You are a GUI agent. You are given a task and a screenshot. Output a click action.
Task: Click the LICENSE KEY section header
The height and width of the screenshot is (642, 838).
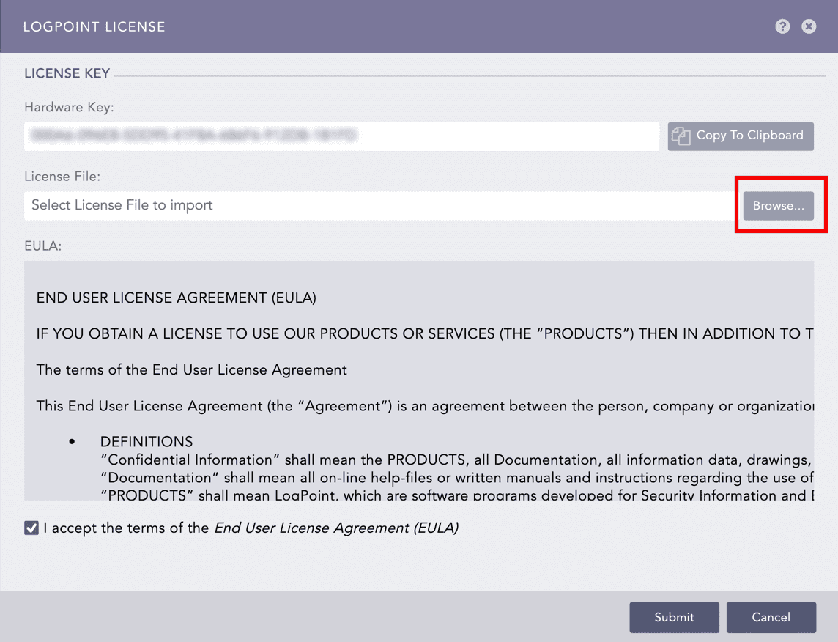[67, 73]
